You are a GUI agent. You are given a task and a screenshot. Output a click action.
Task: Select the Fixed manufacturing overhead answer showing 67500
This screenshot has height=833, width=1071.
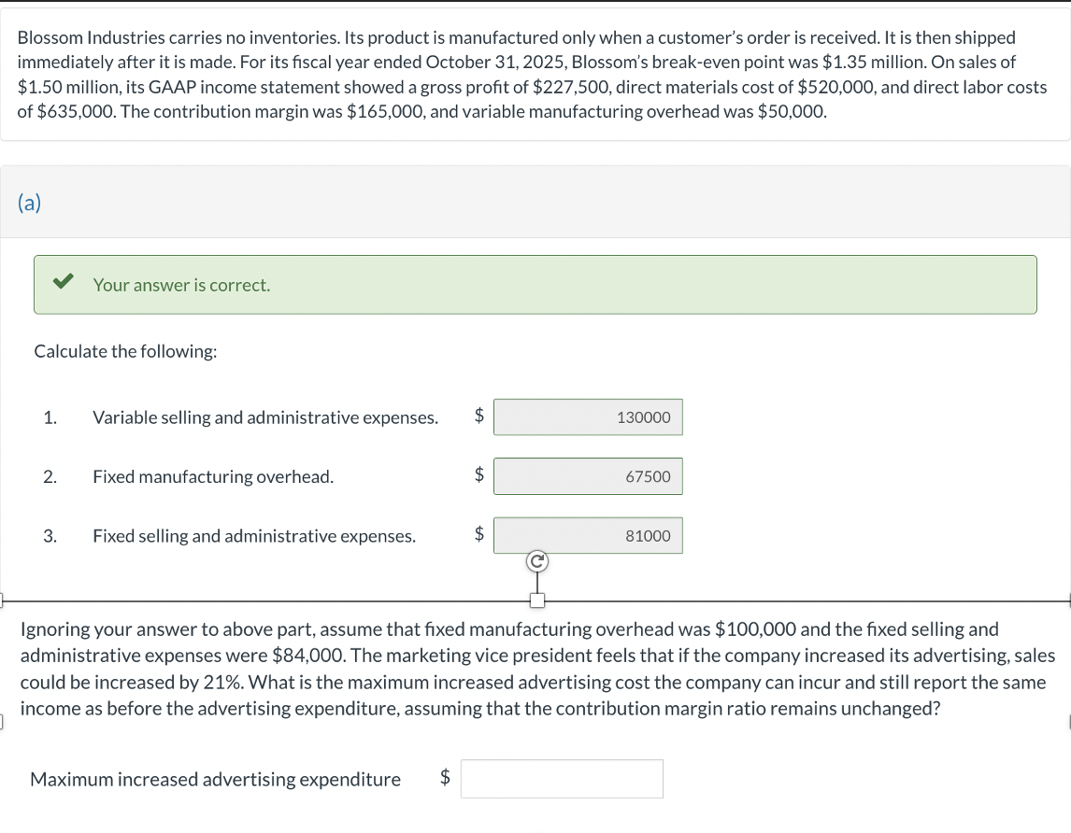[588, 476]
